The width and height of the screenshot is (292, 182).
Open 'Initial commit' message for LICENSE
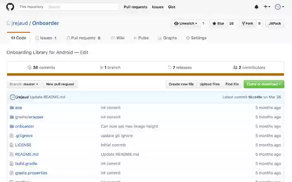coord(113,145)
